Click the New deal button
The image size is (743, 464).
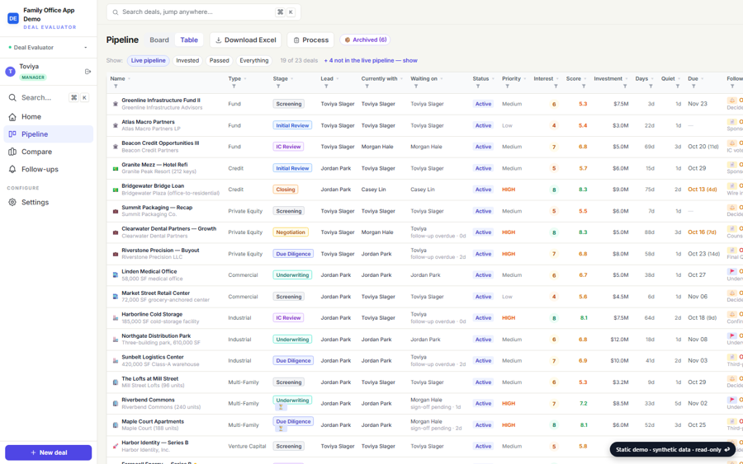click(49, 452)
